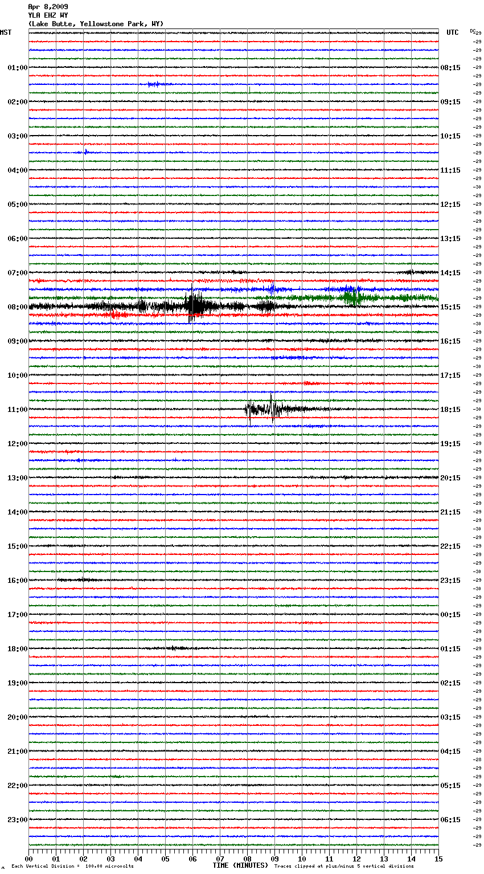Click the 'TIME (MINUTES)' axis title

point(240,865)
